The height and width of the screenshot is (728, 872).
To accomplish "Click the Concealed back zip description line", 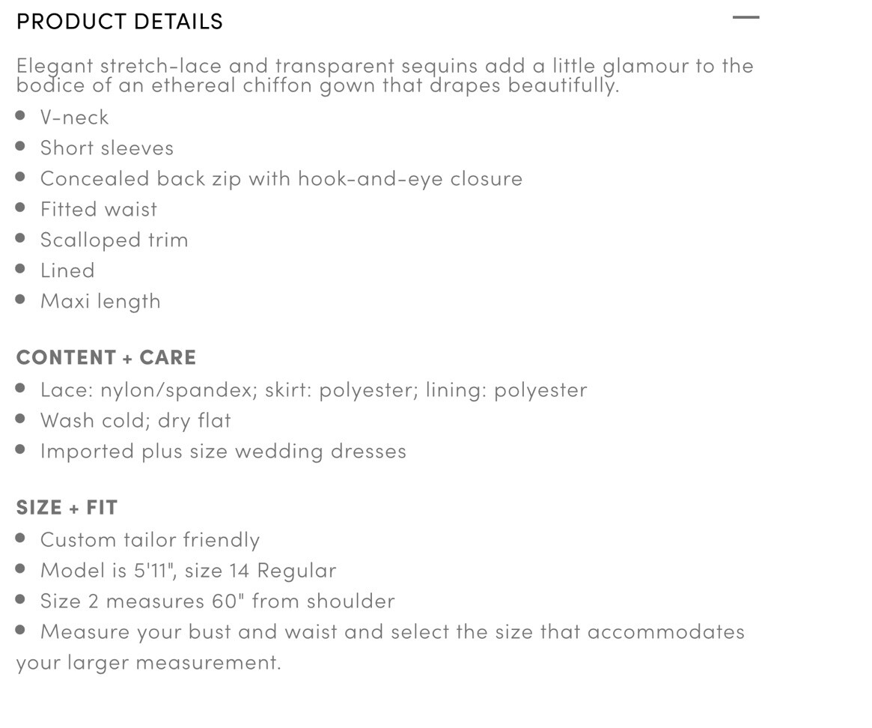I will [281, 179].
